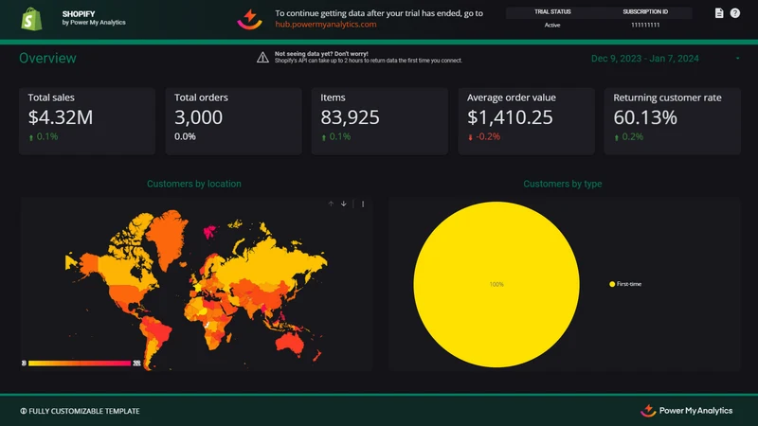This screenshot has height=426, width=758.
Task: Click the Subscription ID 111111111 value
Action: click(645, 26)
